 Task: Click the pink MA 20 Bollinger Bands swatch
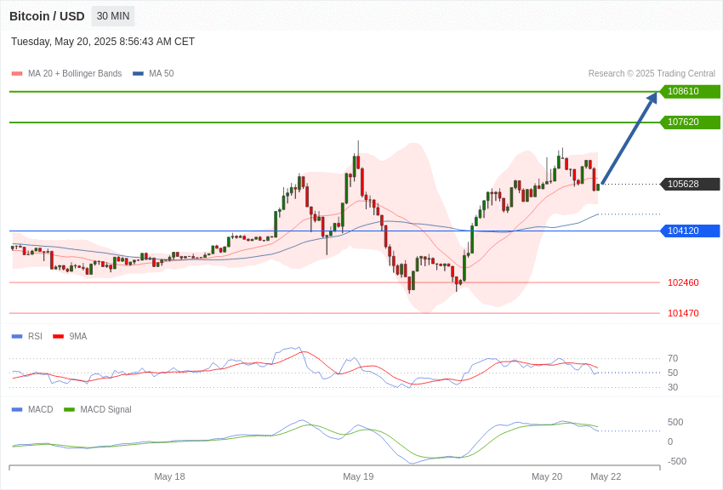17,74
